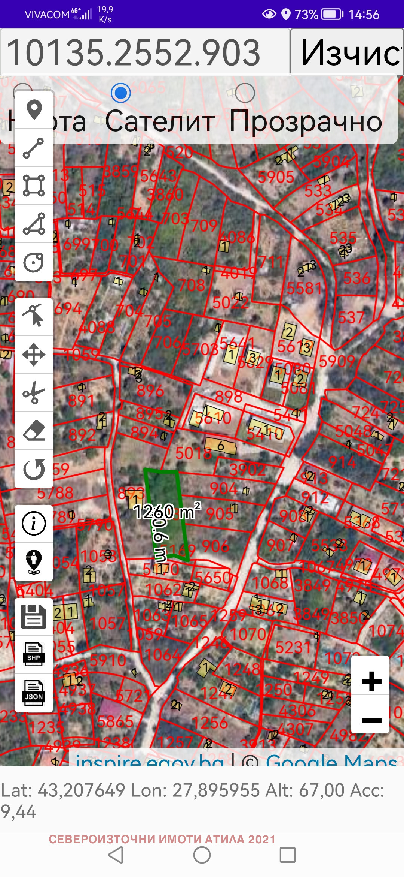Select the Сателит radio button
The width and height of the screenshot is (404, 877).
pyautogui.click(x=121, y=93)
